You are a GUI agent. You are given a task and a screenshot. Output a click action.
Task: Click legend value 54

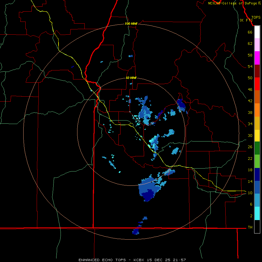(250, 66)
